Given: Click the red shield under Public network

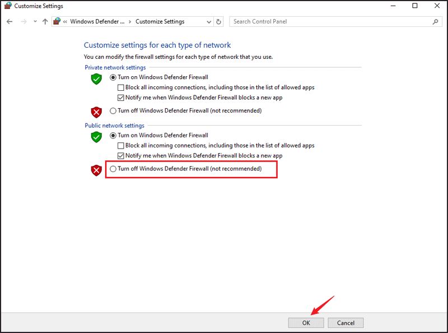Looking at the screenshot, I should coord(96,170).
